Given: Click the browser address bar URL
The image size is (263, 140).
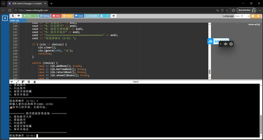Looking at the screenshot, I should (33, 10).
